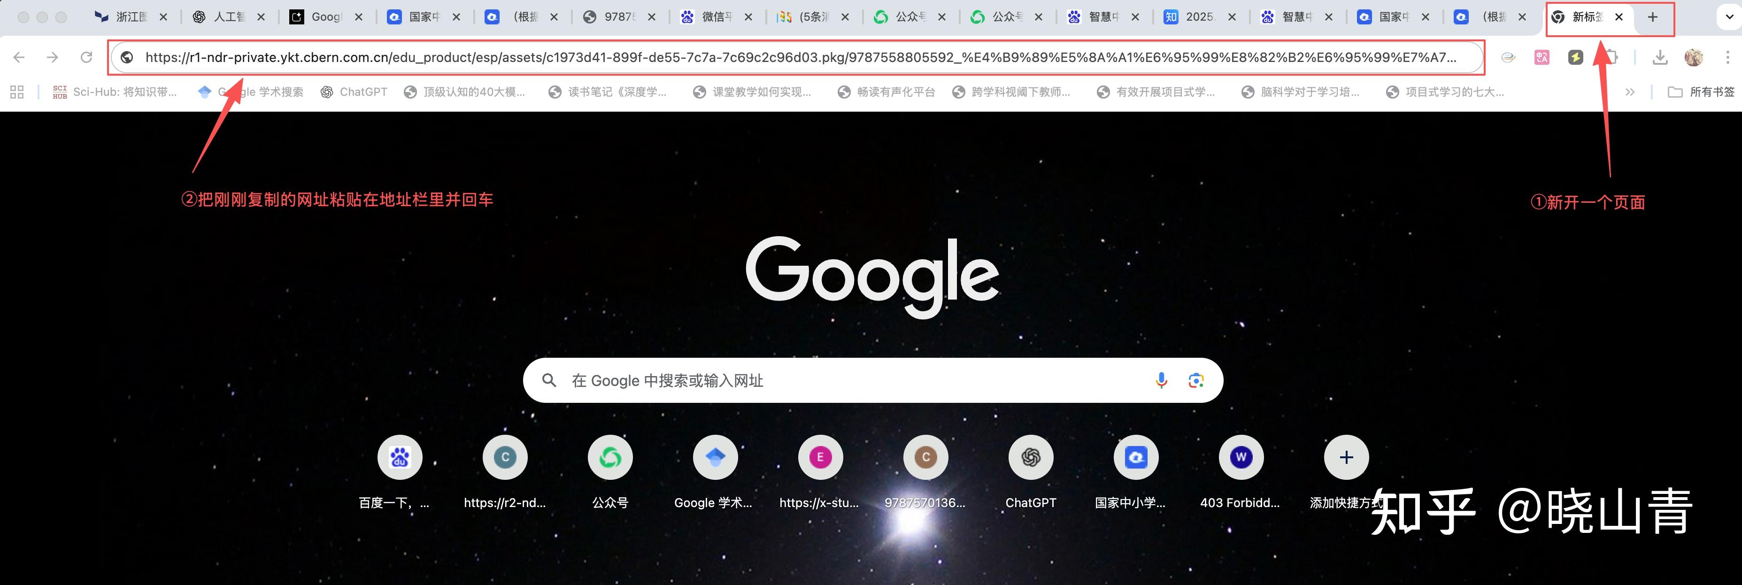Open the downloads tray icon
The image size is (1742, 585).
(x=1660, y=57)
